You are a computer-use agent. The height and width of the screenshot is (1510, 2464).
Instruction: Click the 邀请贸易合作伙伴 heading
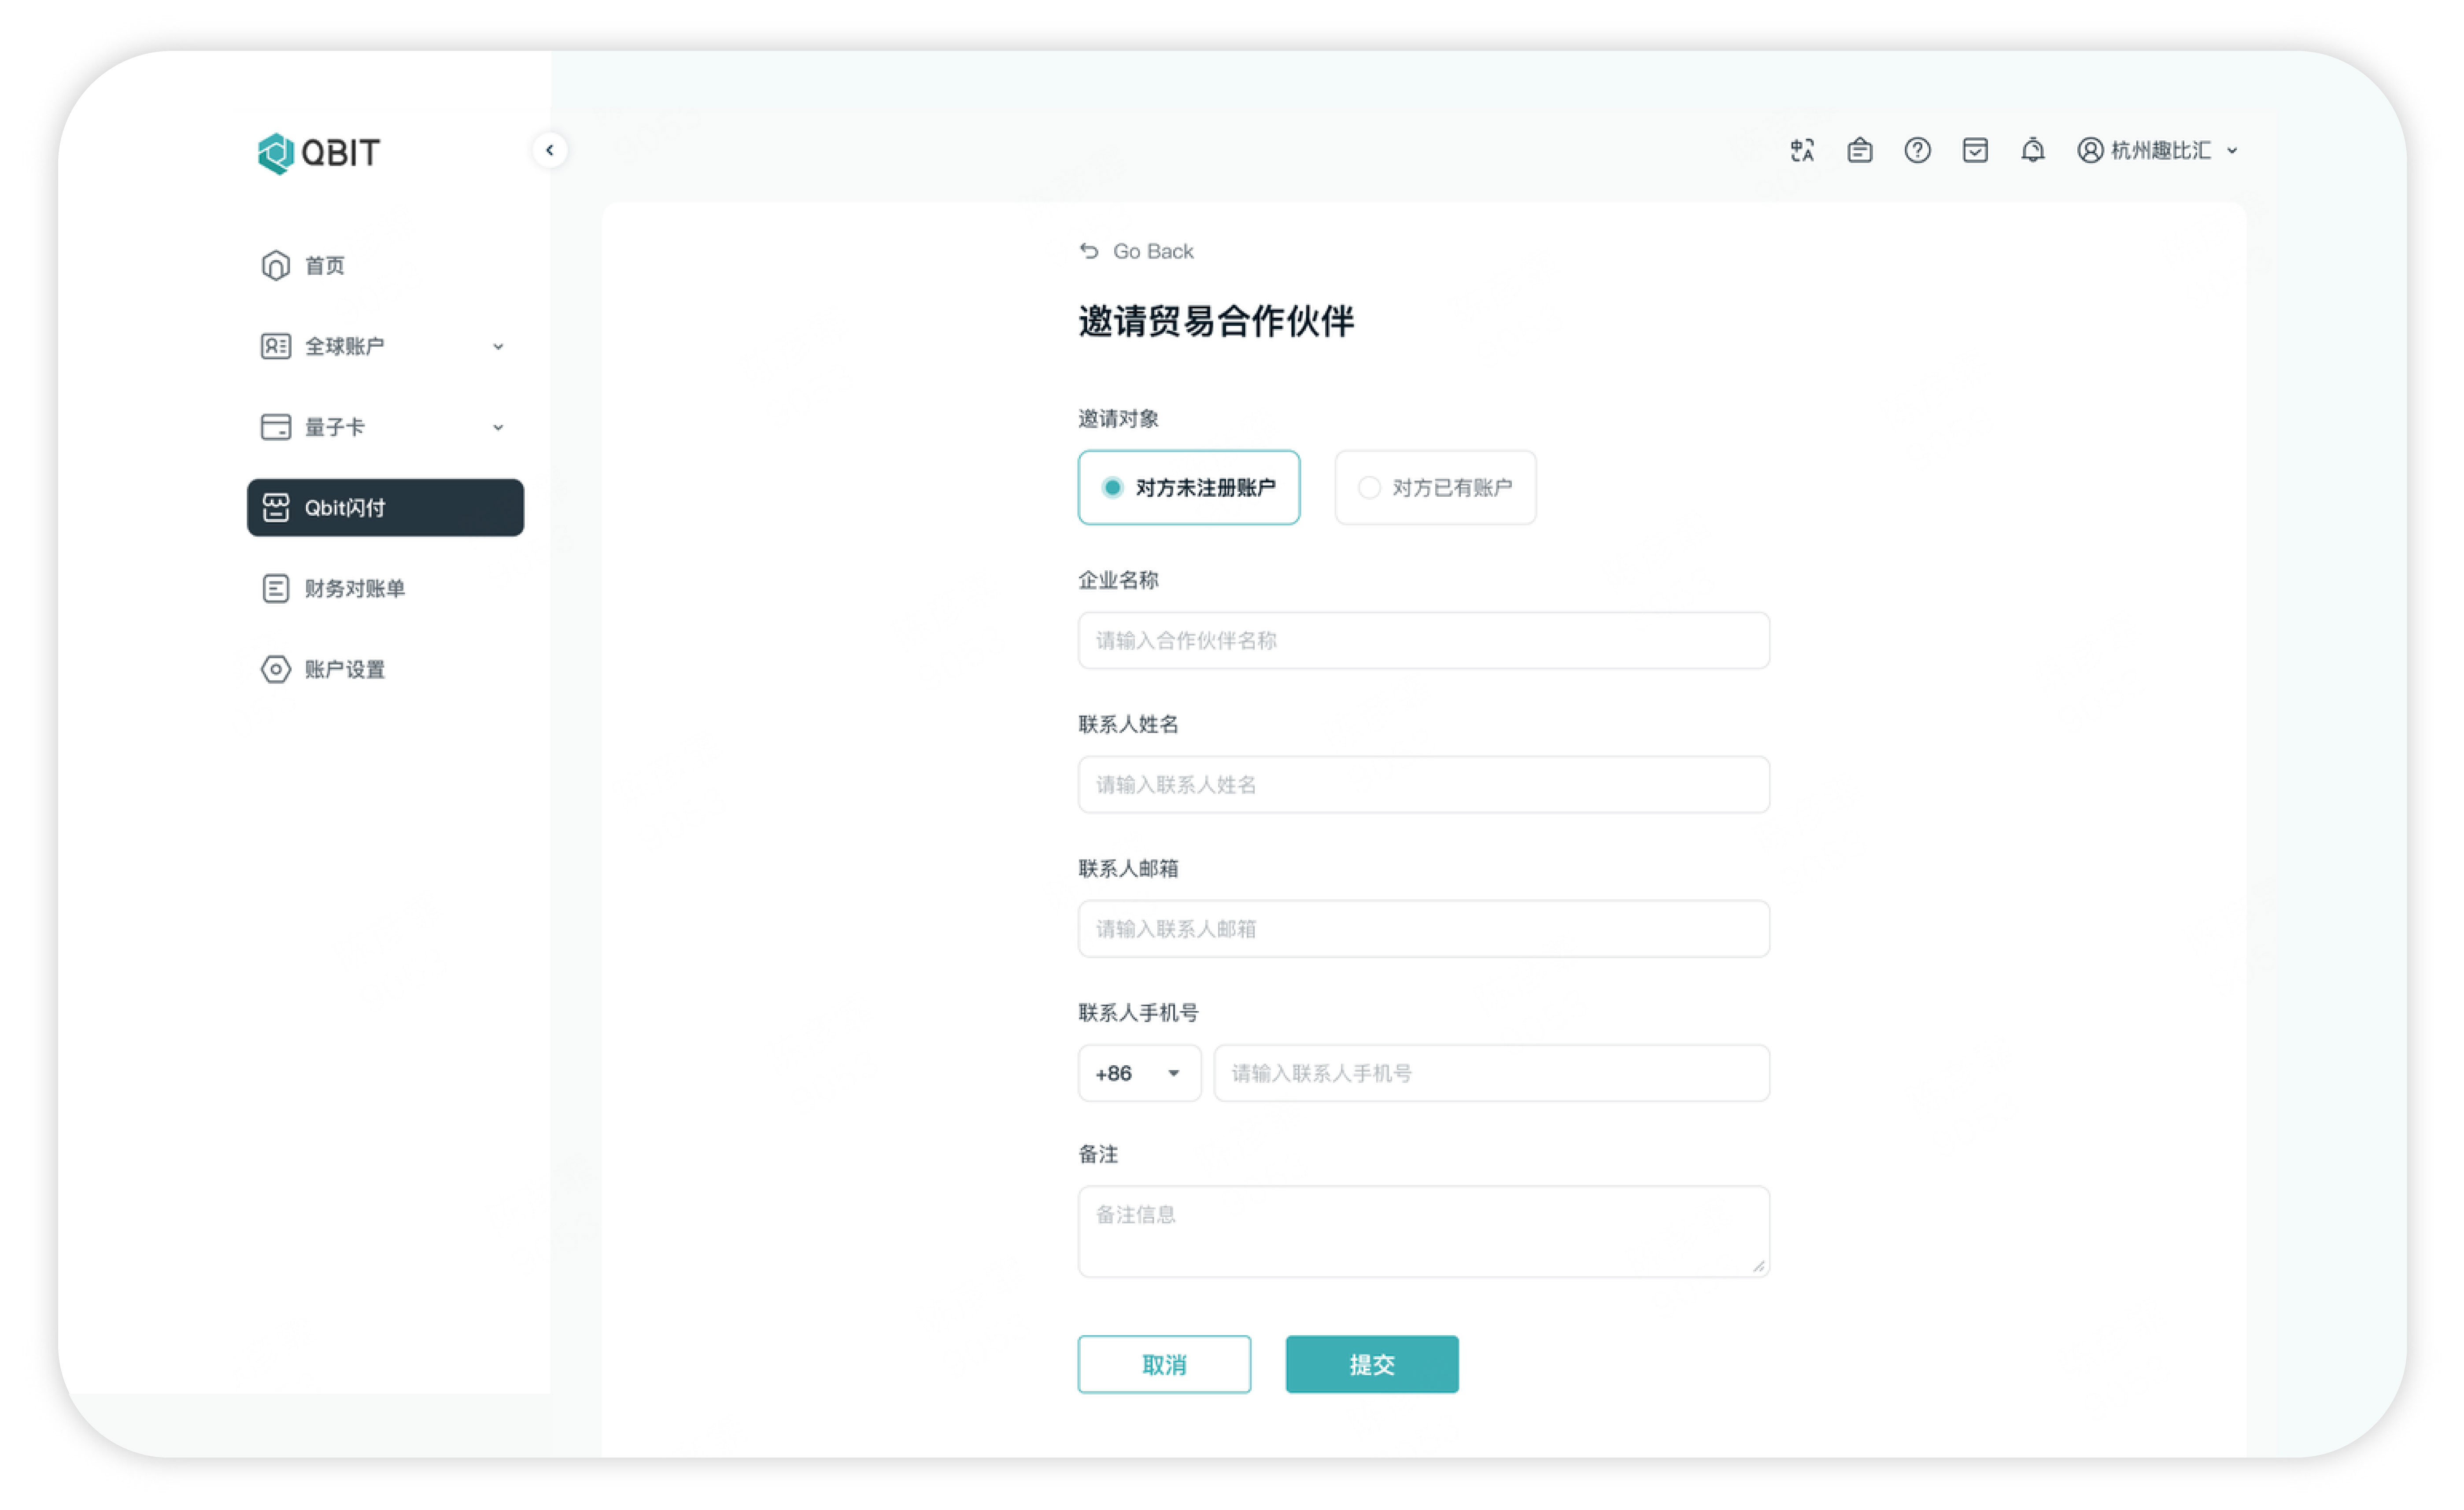[1216, 321]
